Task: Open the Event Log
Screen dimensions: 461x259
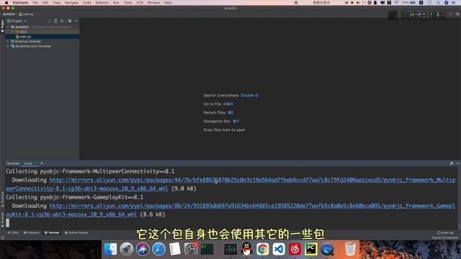Action: click(445, 232)
